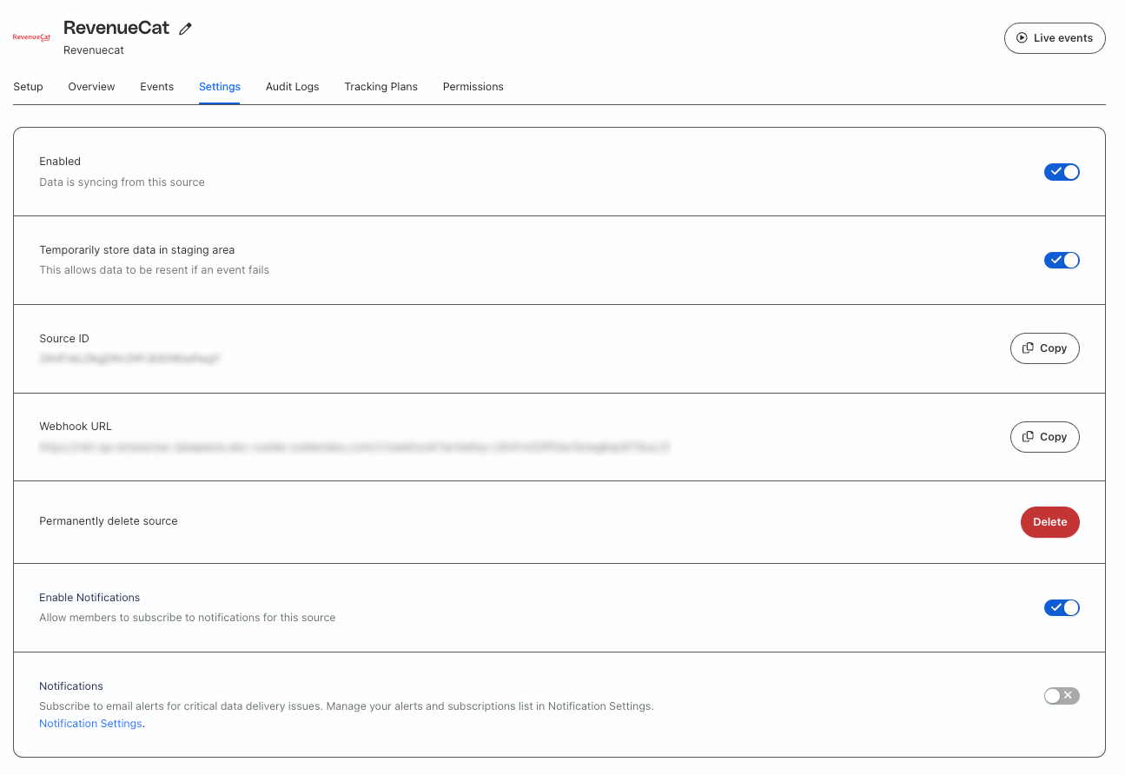Click the blurred Source ID value
1125x775 pixels.
(129, 358)
